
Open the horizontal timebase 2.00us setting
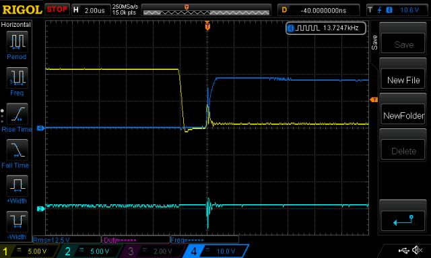point(91,11)
